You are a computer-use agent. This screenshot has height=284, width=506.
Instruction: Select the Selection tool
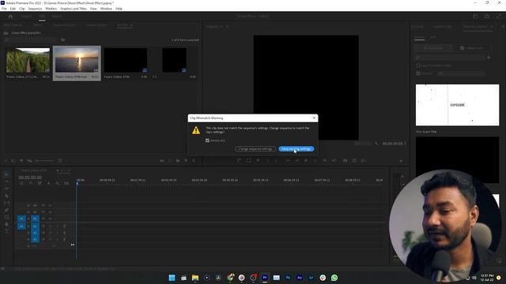(6, 174)
